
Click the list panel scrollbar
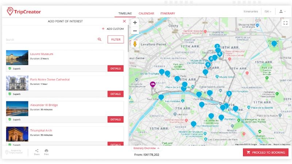[128, 39]
